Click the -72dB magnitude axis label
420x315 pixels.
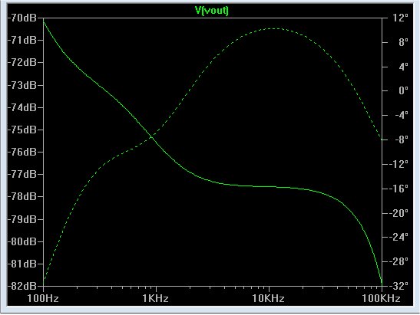22,62
